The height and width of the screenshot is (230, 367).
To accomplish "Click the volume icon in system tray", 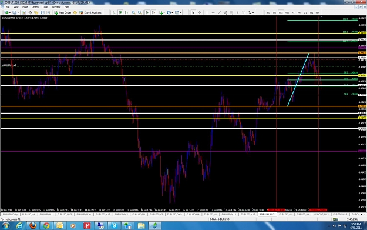I will pos(334,226).
